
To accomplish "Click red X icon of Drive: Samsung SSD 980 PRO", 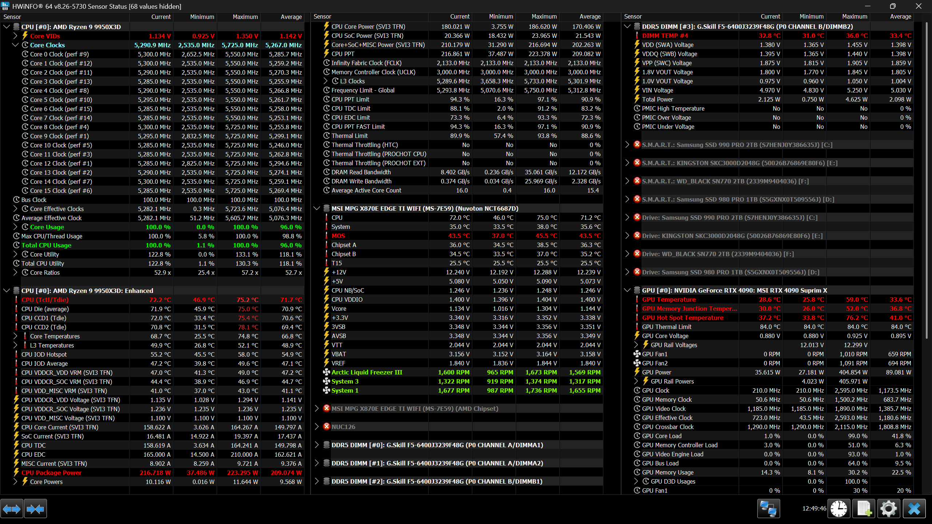I will coord(637,272).
